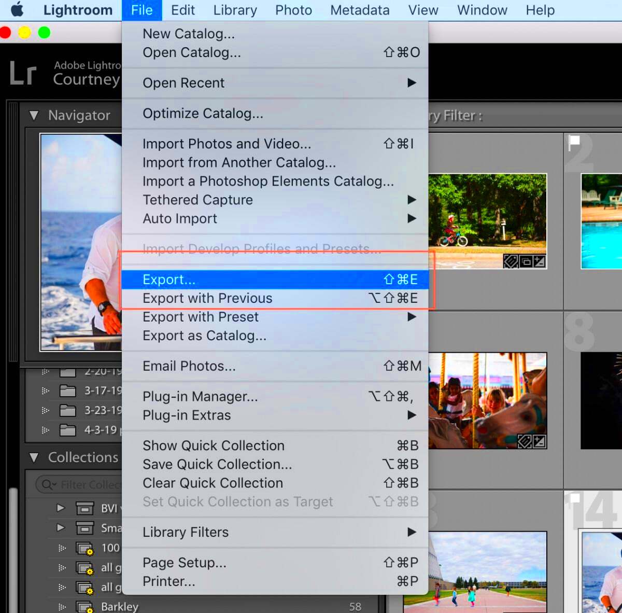
Task: Select Save Quick Collection...
Action: tap(275, 464)
